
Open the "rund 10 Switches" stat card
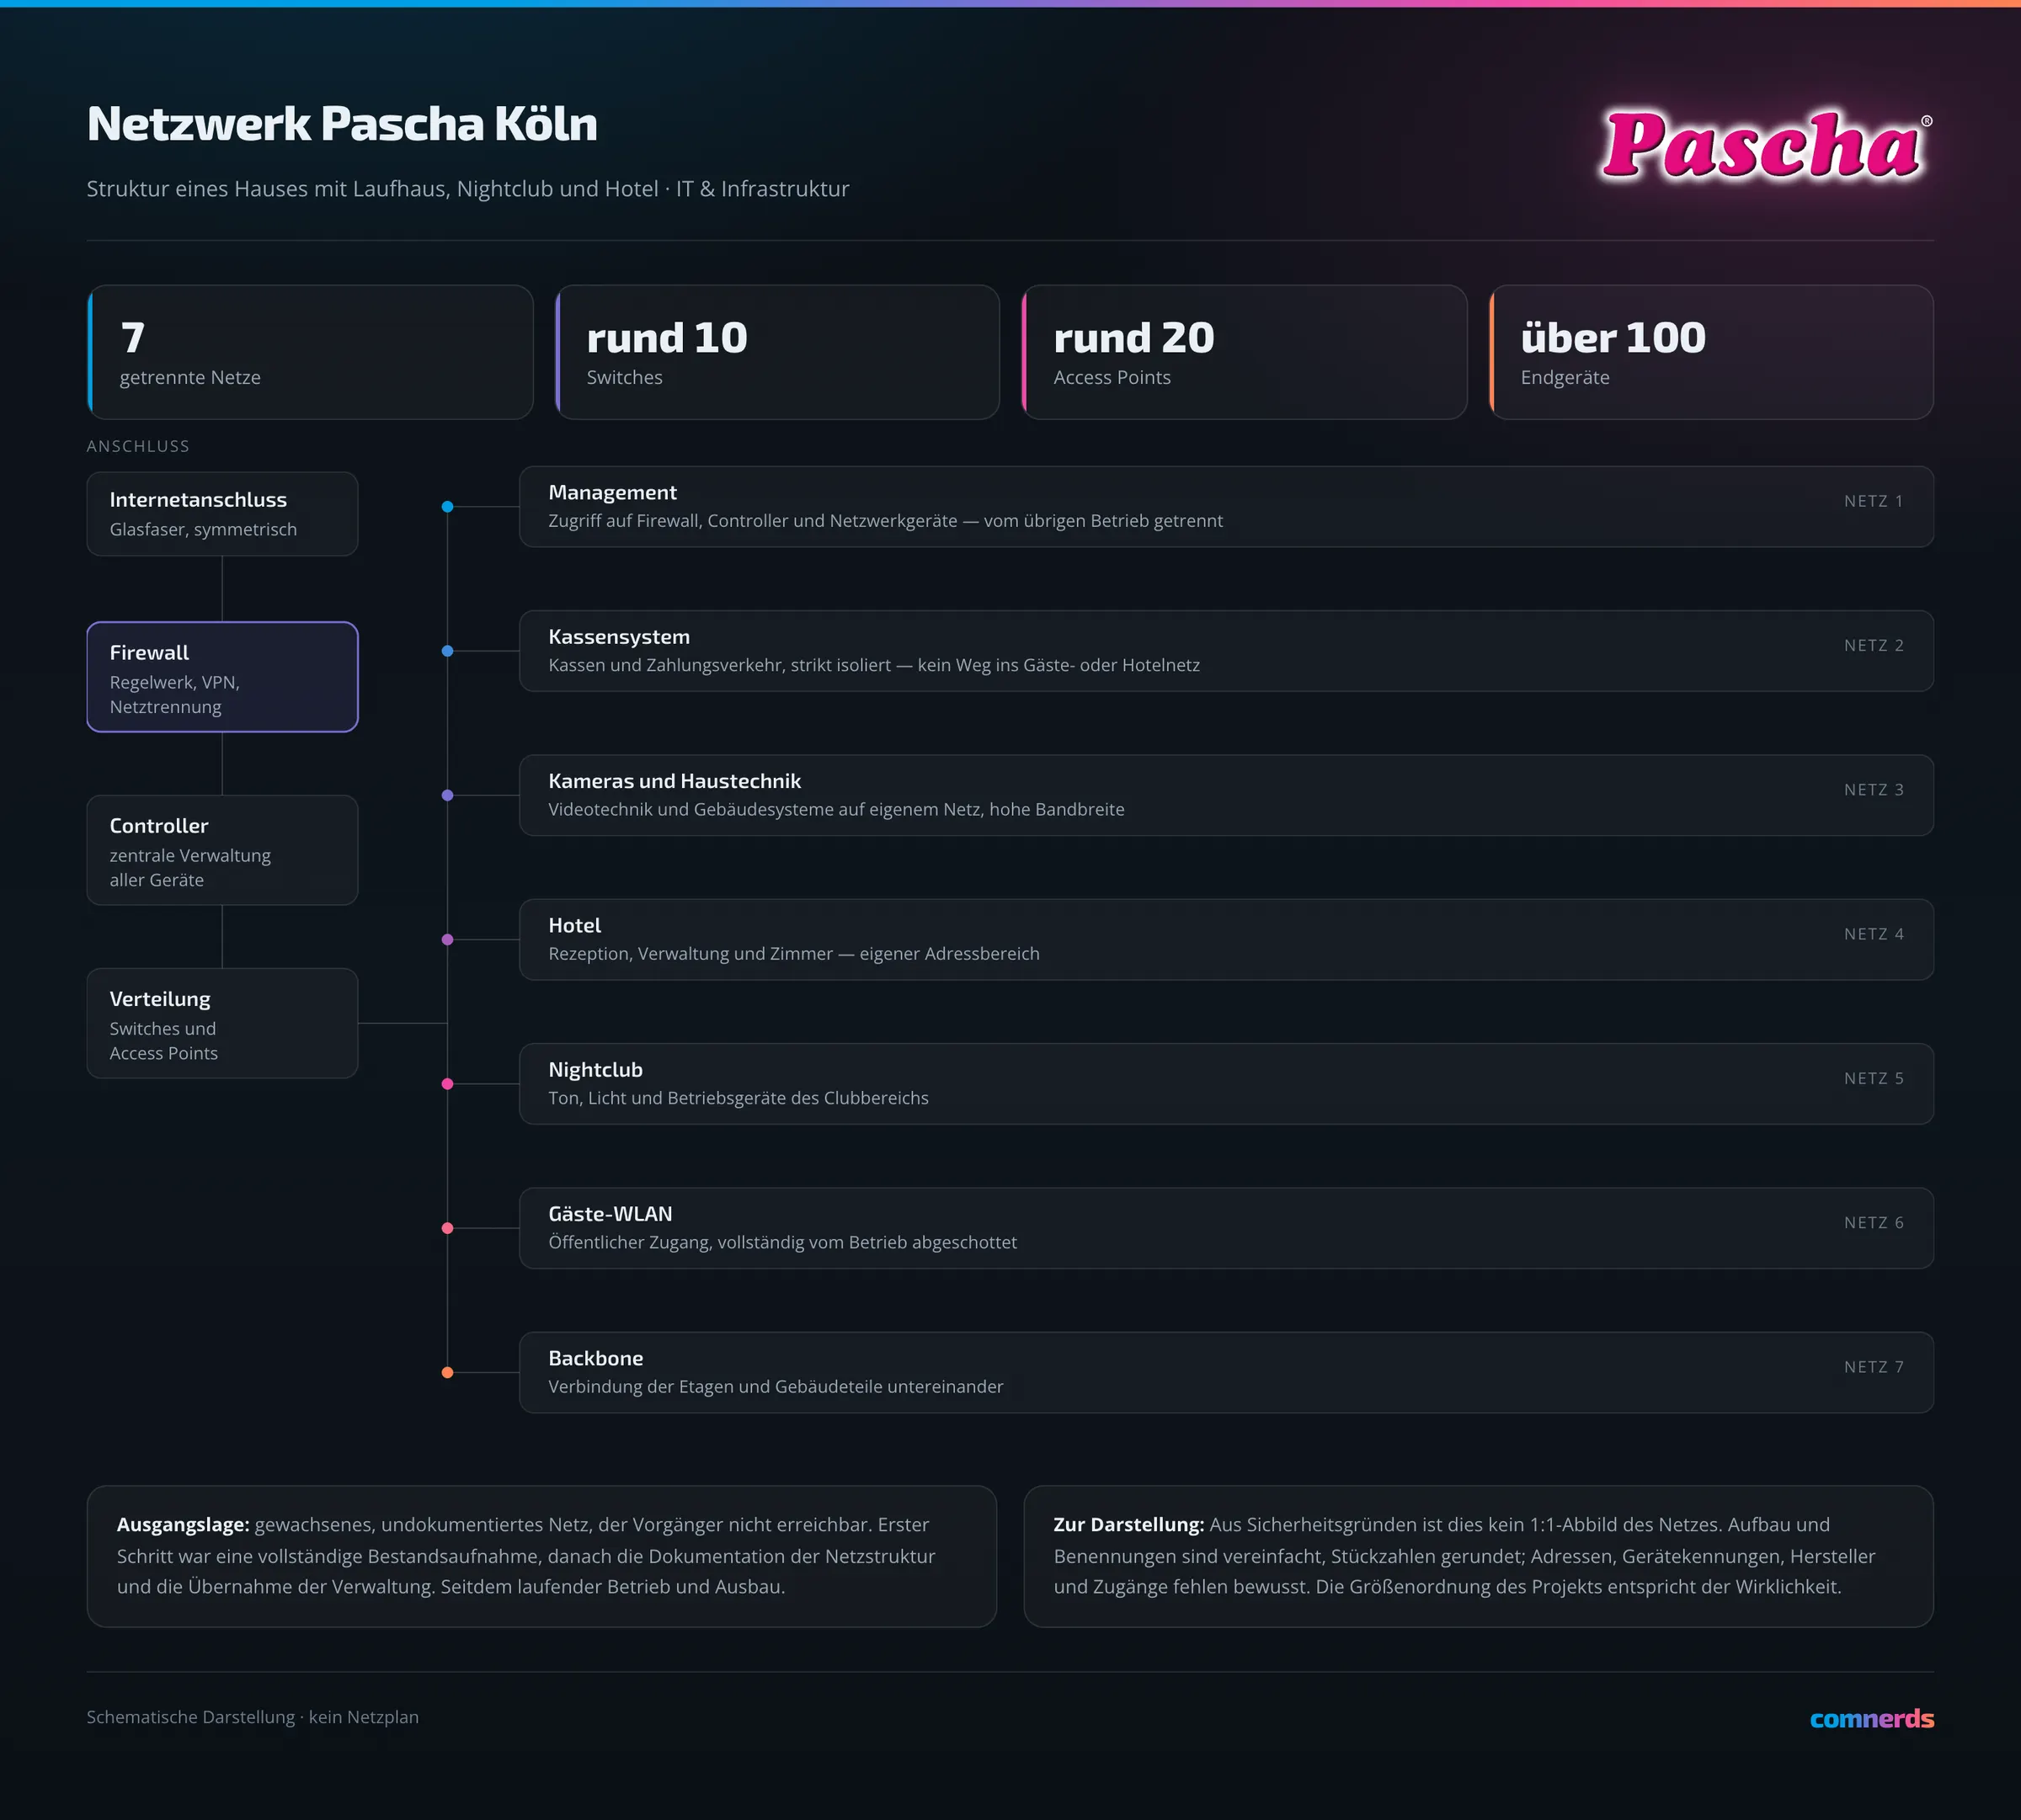777,352
